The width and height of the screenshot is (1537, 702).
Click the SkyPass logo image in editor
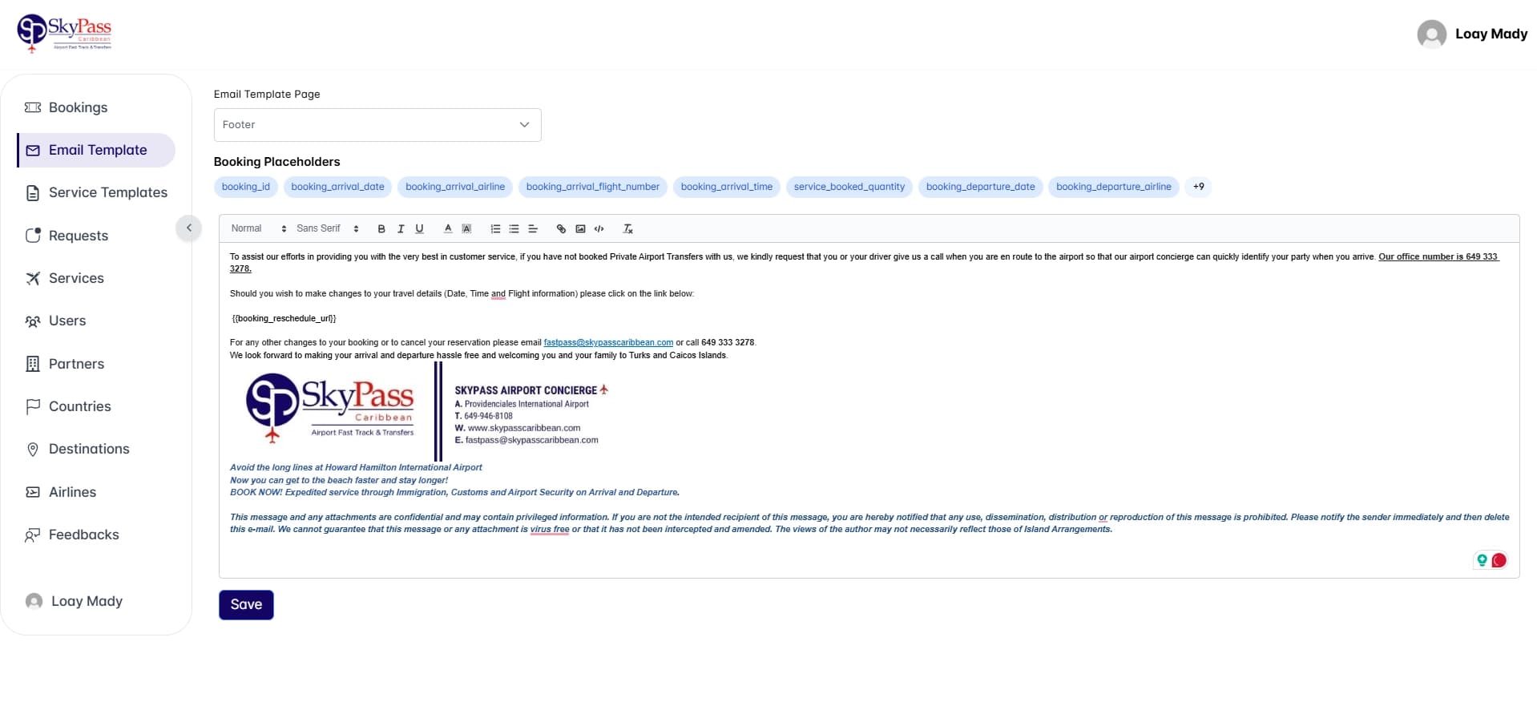coord(330,409)
